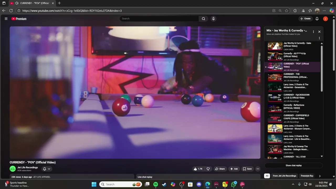Click the browser address bar URL
This screenshot has width=336, height=189.
coord(72,11)
